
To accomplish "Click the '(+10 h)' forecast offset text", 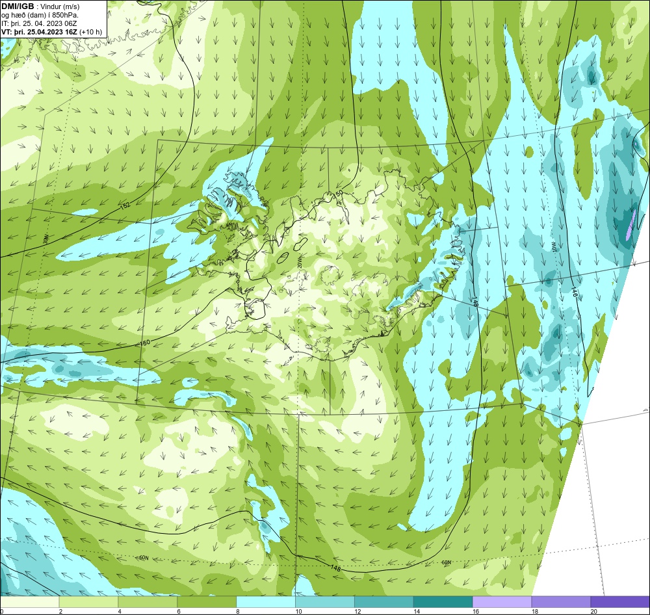I will 91,31.
